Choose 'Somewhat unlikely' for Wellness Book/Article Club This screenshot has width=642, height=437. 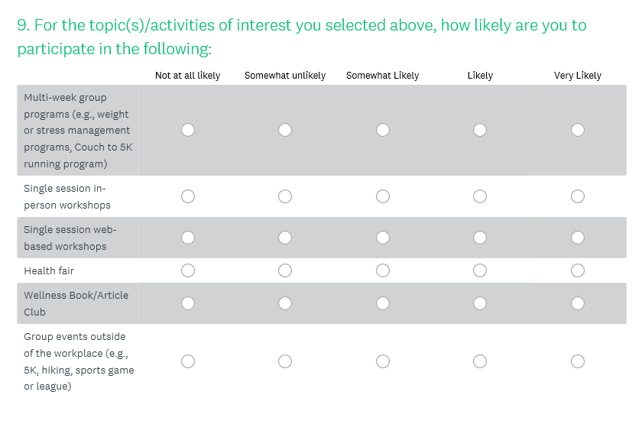285,303
